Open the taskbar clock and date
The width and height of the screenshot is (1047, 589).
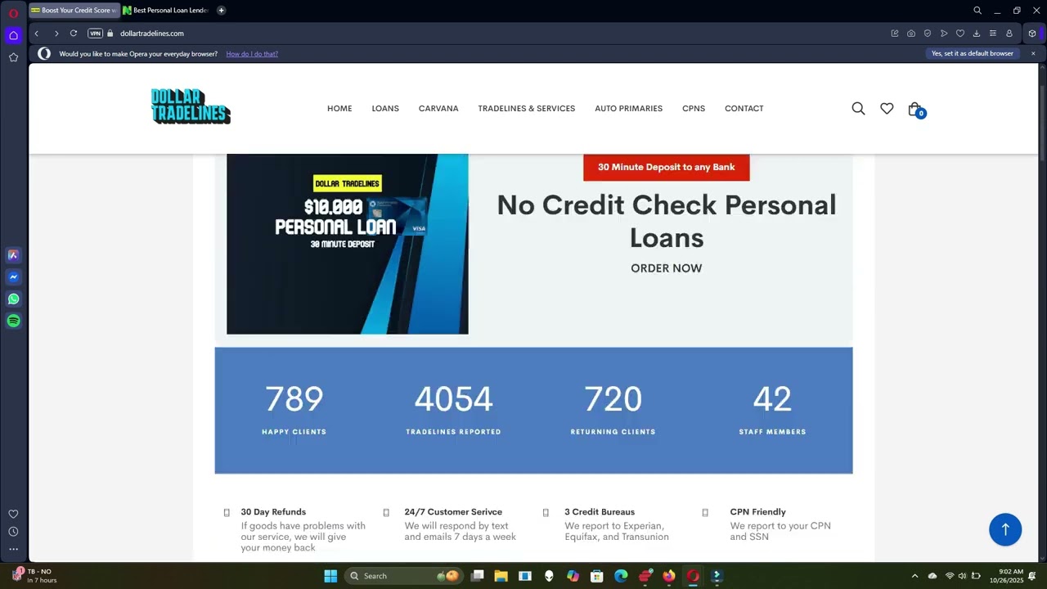(x=1006, y=576)
